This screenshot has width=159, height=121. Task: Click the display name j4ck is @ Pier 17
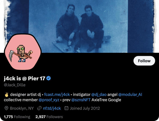[x=24, y=78]
